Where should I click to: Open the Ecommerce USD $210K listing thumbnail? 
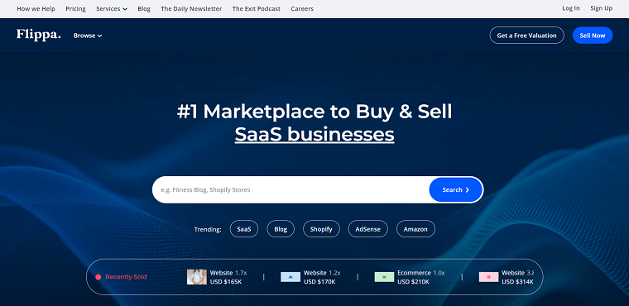click(x=384, y=277)
